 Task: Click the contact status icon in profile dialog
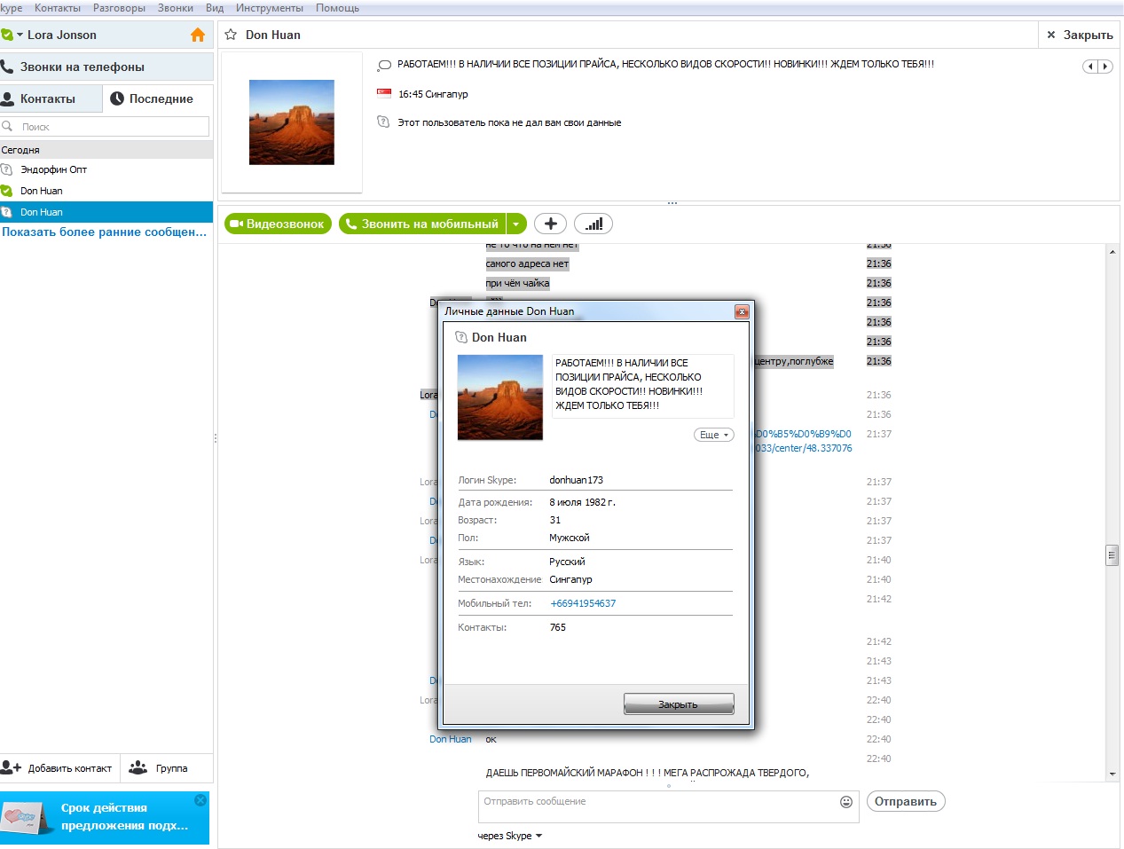[460, 337]
